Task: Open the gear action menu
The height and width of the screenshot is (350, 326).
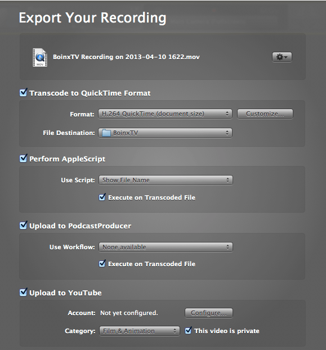Action: click(x=282, y=57)
